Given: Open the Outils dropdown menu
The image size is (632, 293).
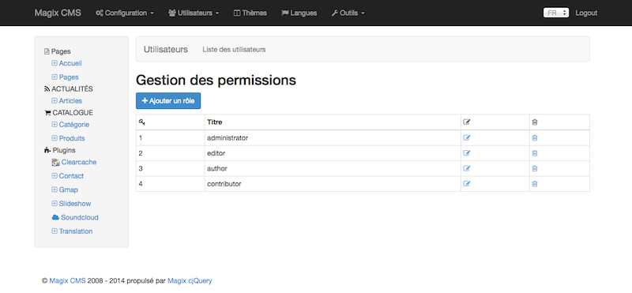Looking at the screenshot, I should coord(348,13).
